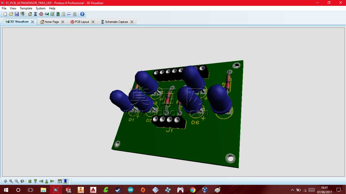Launch Google Chrome from the taskbar
Viewport: 346px width, 194px height.
click(193, 190)
